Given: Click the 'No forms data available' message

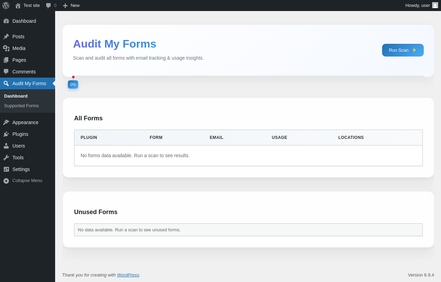Looking at the screenshot, I should [135, 155].
